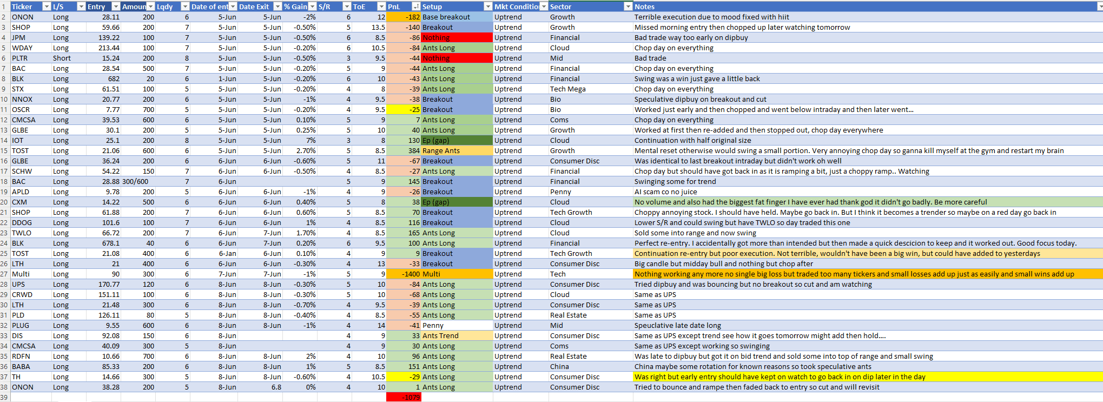Select the 'China' sector cell

coord(591,366)
